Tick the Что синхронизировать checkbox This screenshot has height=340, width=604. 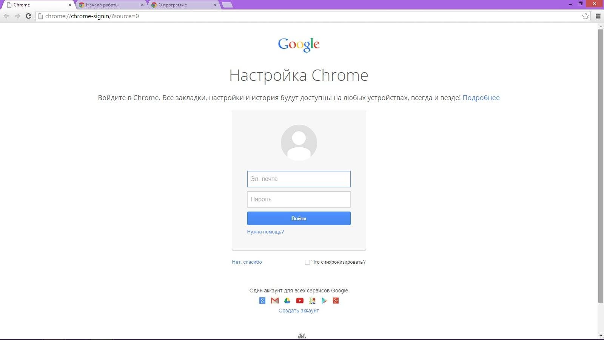coord(307,262)
